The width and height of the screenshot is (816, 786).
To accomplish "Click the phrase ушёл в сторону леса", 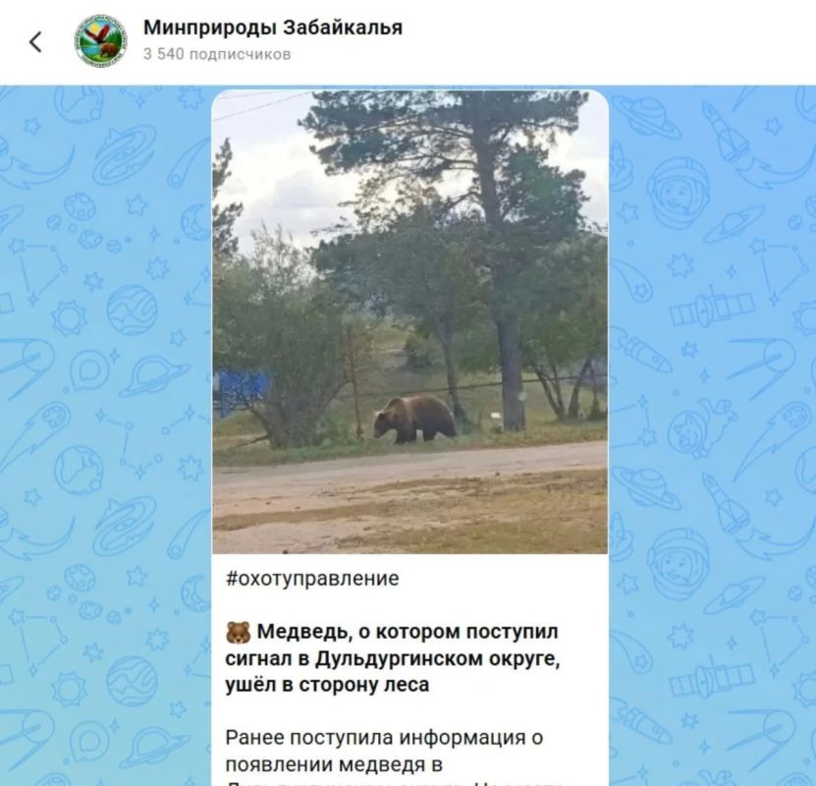I will (x=327, y=685).
